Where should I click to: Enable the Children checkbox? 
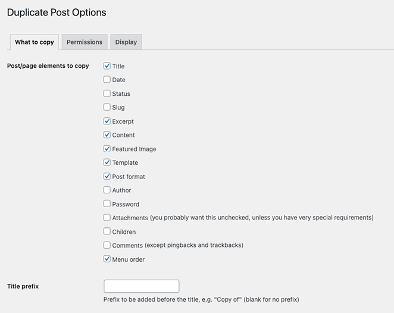pos(107,231)
